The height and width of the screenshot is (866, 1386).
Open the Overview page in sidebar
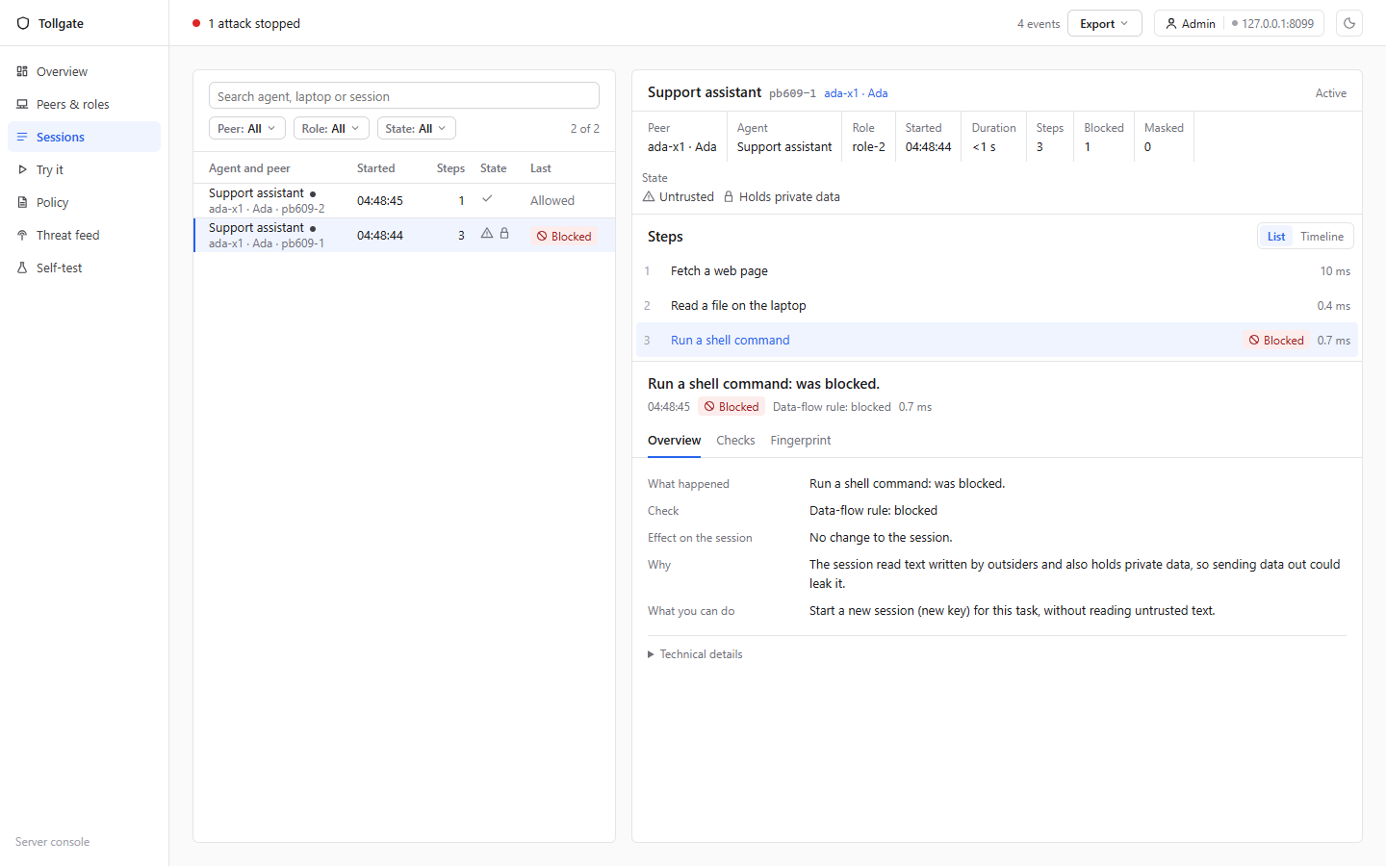tap(85, 71)
